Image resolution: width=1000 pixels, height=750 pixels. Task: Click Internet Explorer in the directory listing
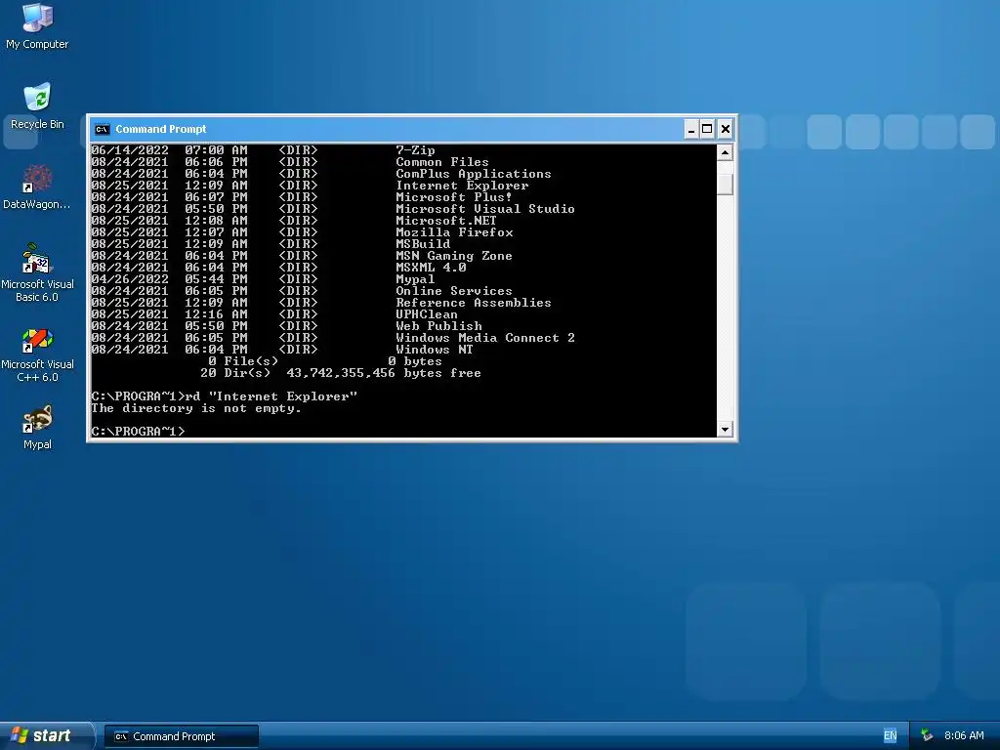click(462, 186)
